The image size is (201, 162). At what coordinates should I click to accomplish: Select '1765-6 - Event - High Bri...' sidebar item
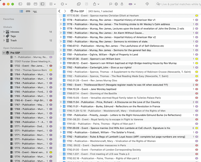point(28,100)
